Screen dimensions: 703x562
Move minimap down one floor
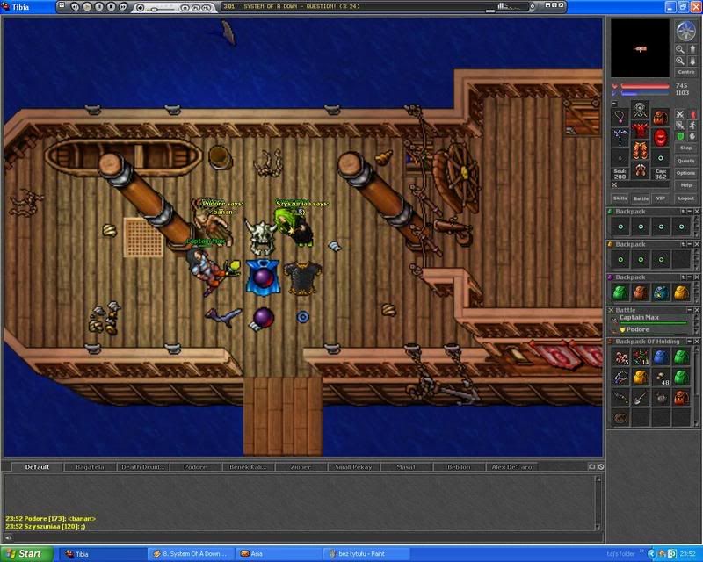[x=692, y=61]
